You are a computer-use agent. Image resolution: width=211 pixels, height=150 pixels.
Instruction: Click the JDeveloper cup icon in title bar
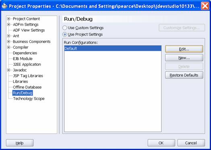(4, 6)
